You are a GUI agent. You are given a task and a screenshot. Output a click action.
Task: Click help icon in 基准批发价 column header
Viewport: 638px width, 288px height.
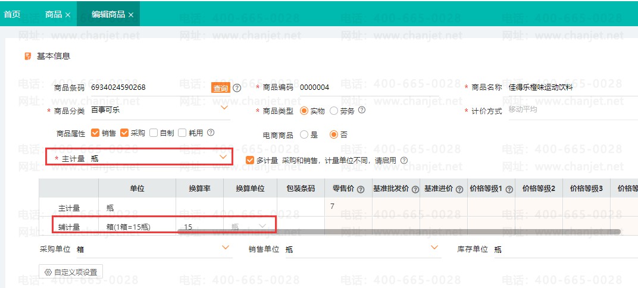tap(414, 189)
